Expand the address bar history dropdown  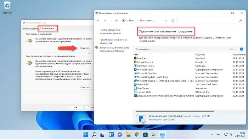(x=166, y=21)
